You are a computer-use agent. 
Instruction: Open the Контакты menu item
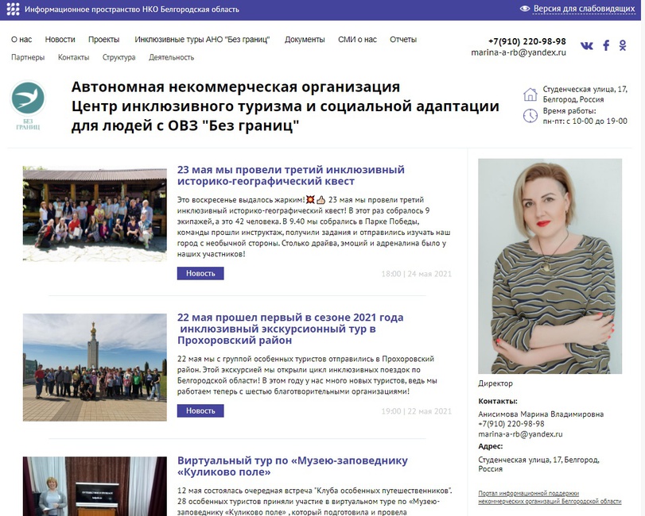coord(74,57)
